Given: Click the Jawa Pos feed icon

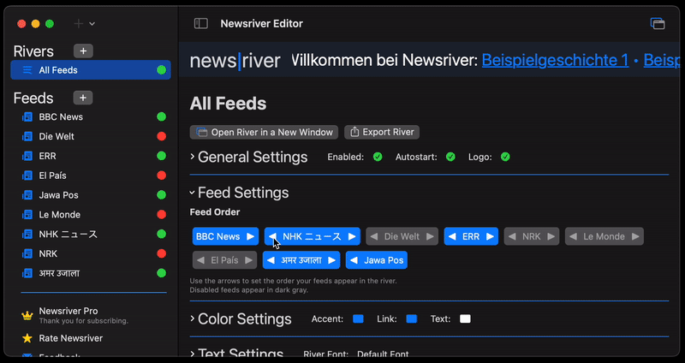Looking at the screenshot, I should pyautogui.click(x=27, y=195).
